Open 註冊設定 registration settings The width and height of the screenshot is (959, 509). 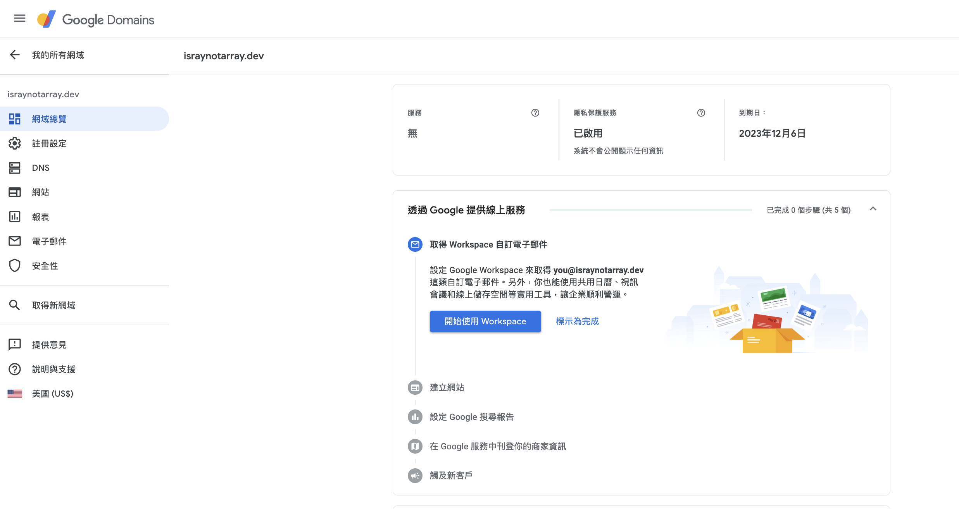coord(49,143)
